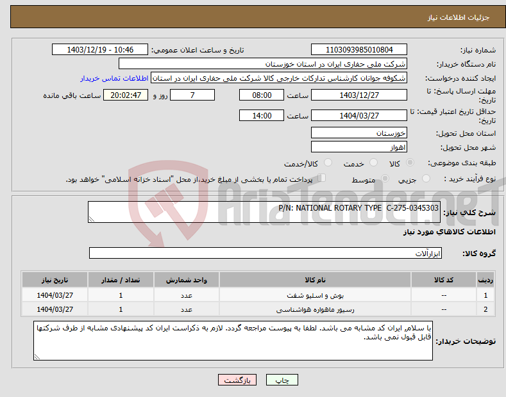Click the remaining days field 7
This screenshot has height=397, width=506.
[192, 95]
